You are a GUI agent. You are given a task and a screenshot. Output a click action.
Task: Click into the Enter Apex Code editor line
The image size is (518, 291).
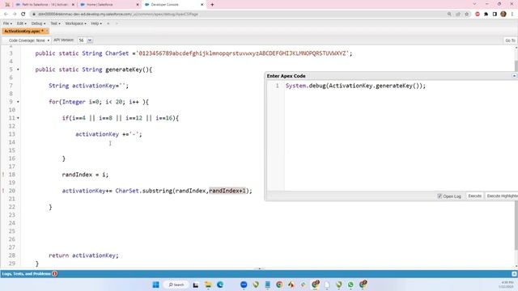point(355,86)
